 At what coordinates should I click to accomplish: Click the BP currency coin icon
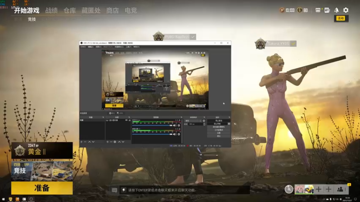(282, 10)
